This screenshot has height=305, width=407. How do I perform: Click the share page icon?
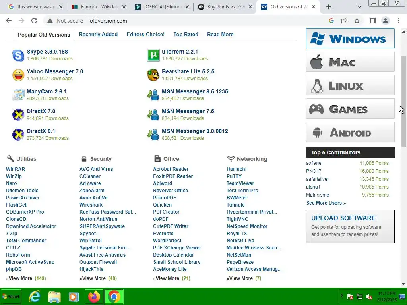click(344, 21)
